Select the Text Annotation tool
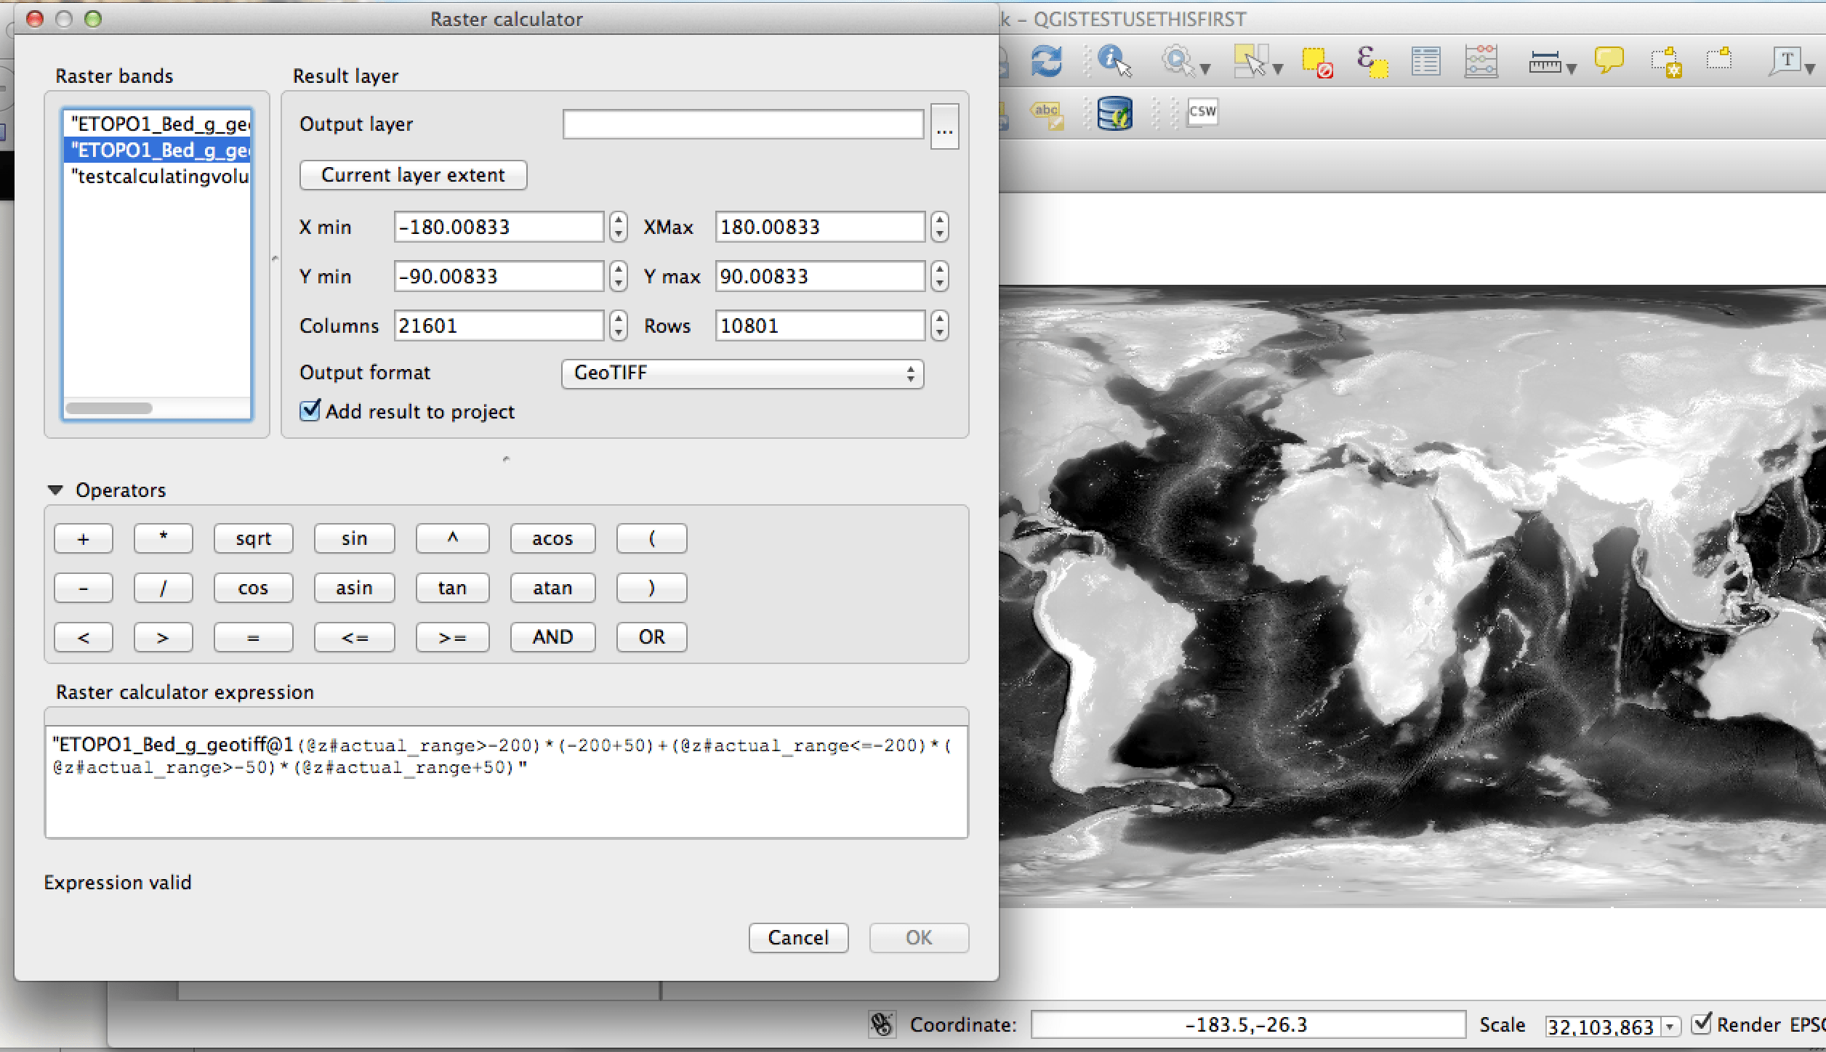The image size is (1826, 1052). [1786, 61]
